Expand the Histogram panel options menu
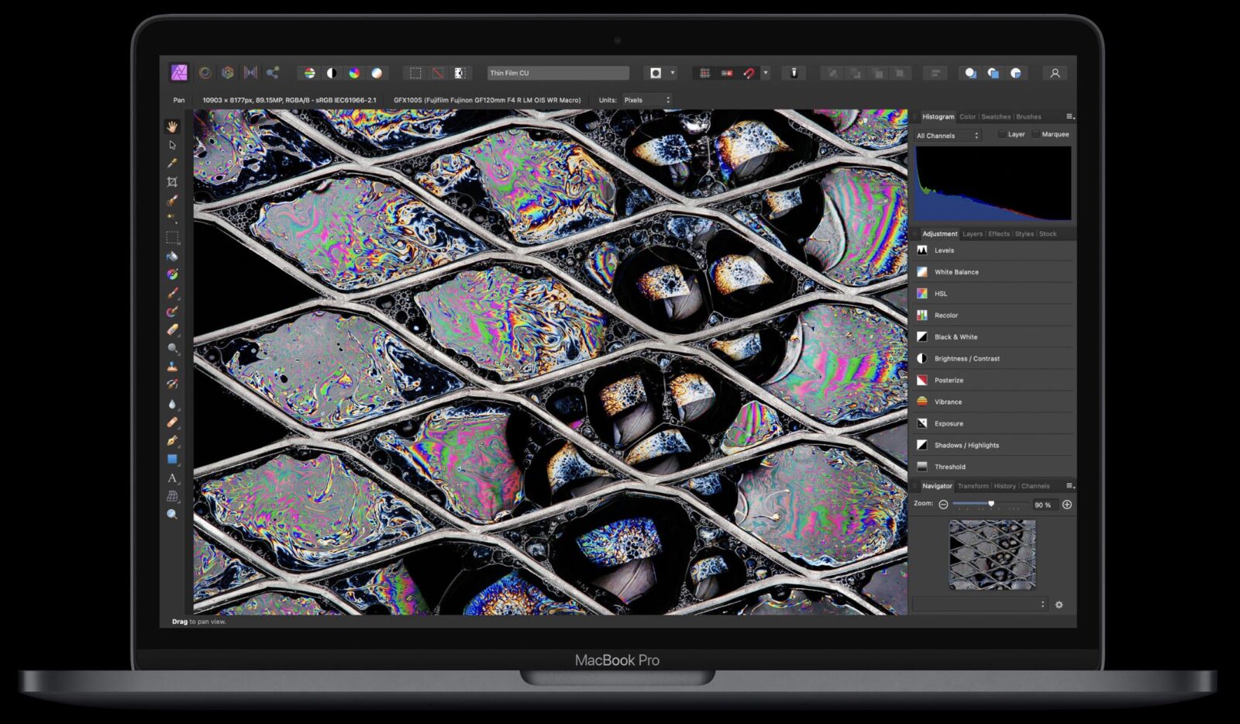Screen dimensions: 1240x724 point(1069,117)
